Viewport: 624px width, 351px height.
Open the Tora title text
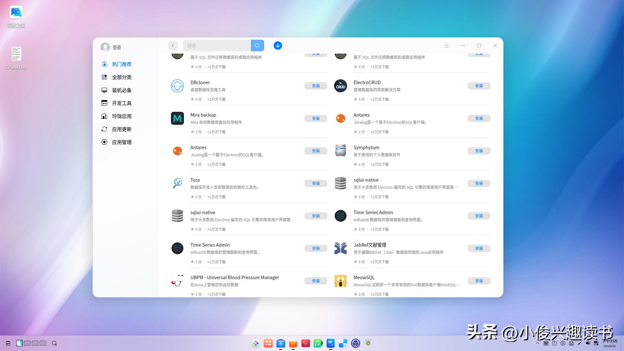(195, 180)
